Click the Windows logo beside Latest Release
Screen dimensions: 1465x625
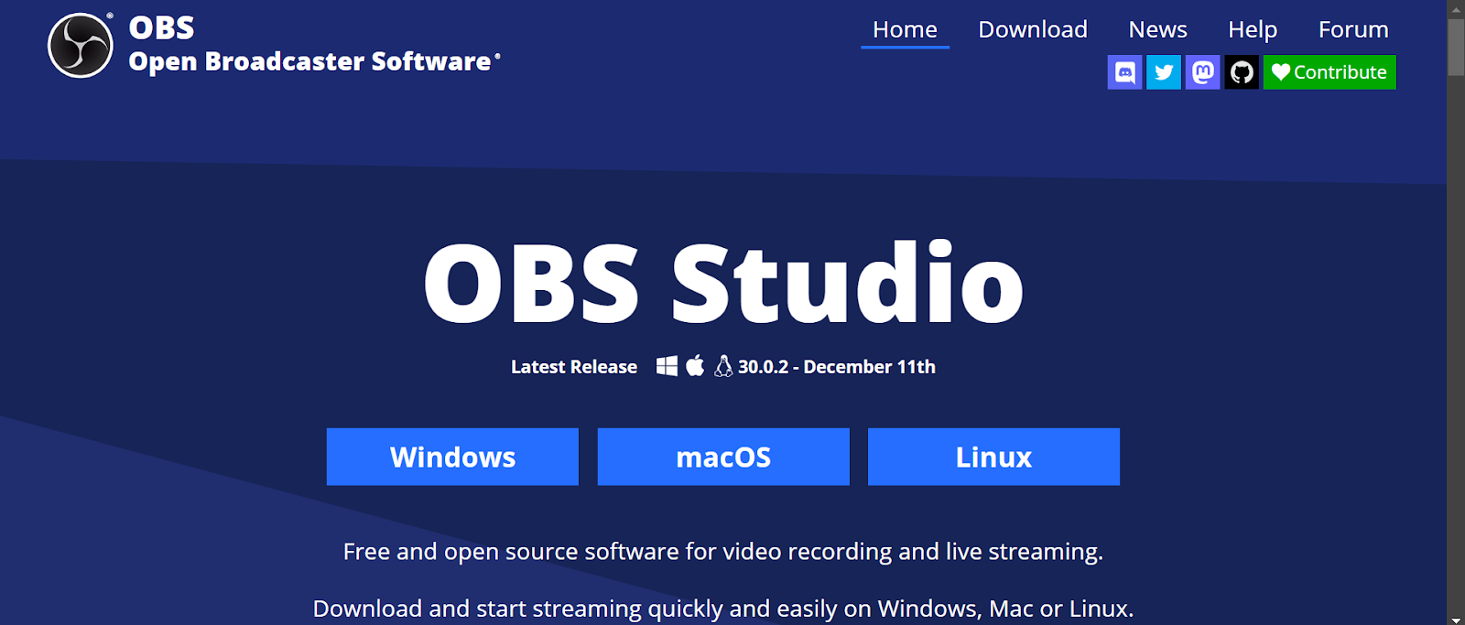667,366
